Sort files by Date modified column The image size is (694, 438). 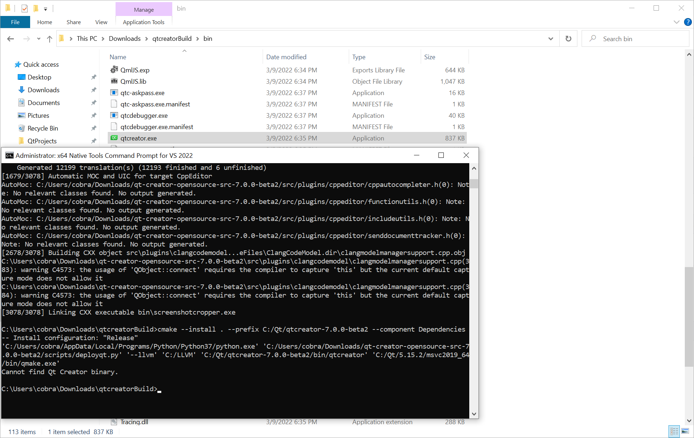point(306,57)
